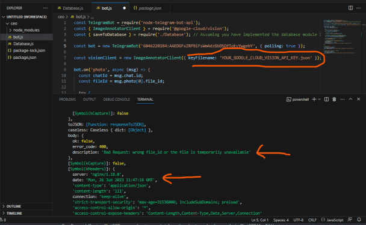Viewport: 366px width, 225px height.
Task: Open notifications bell icon
Action: [x=359, y=220]
